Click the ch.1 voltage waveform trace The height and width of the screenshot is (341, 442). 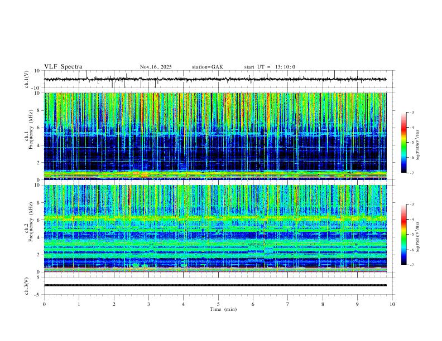pos(215,79)
